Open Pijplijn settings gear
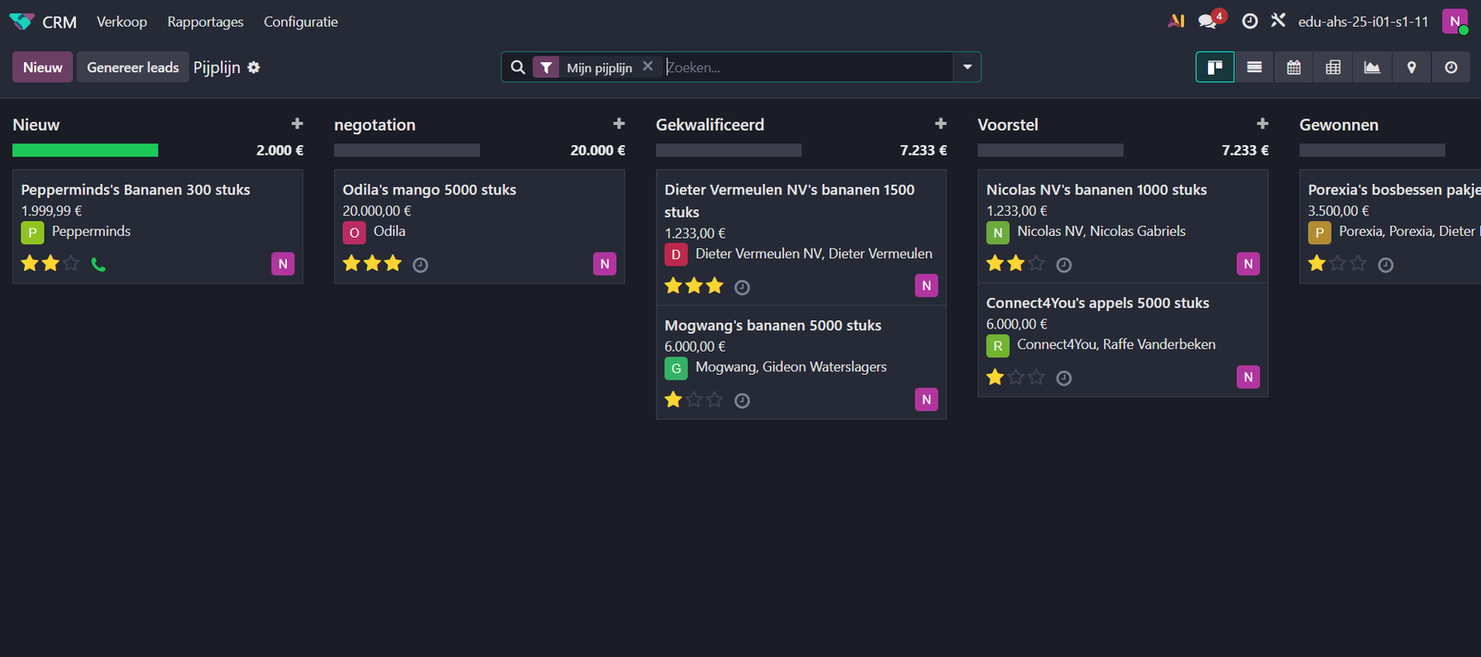 tap(254, 68)
